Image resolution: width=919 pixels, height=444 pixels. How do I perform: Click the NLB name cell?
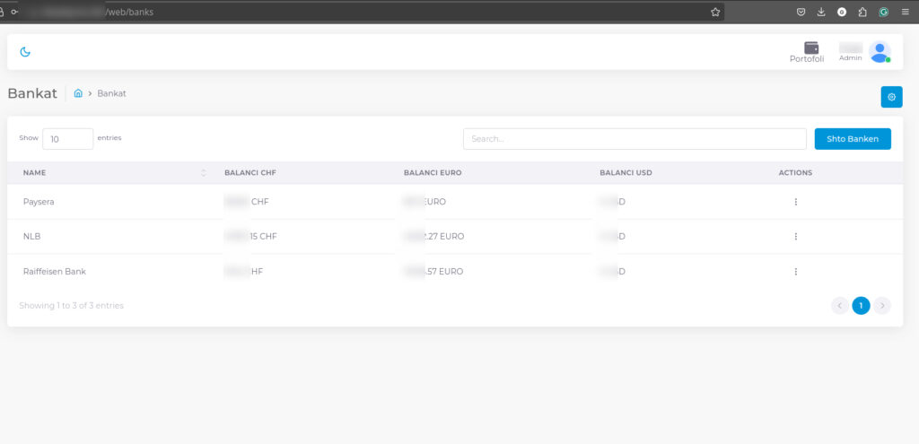pyautogui.click(x=31, y=237)
